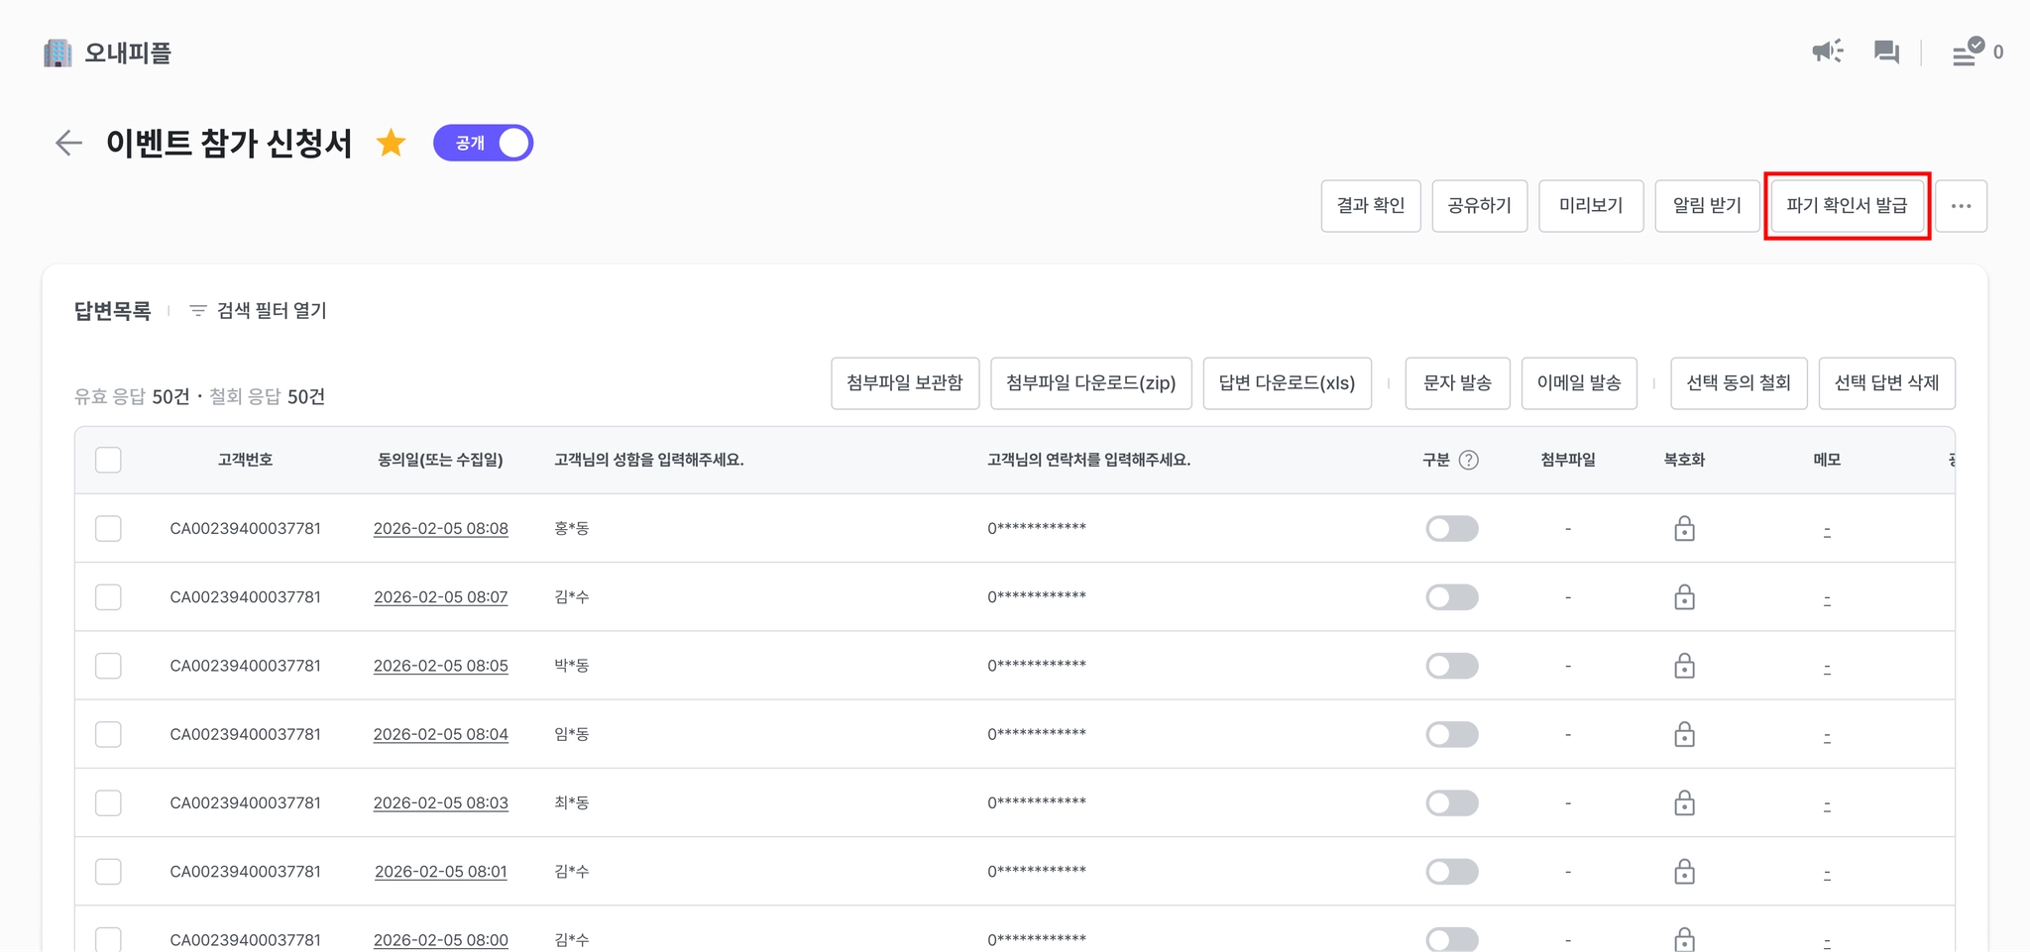Edit the memo for the 08:08 row
Screen dimensions: 2030x952
1827,531
